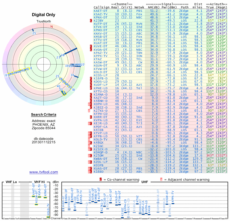
Task: Click the K03FB callsign in the list
Action: 99,165
